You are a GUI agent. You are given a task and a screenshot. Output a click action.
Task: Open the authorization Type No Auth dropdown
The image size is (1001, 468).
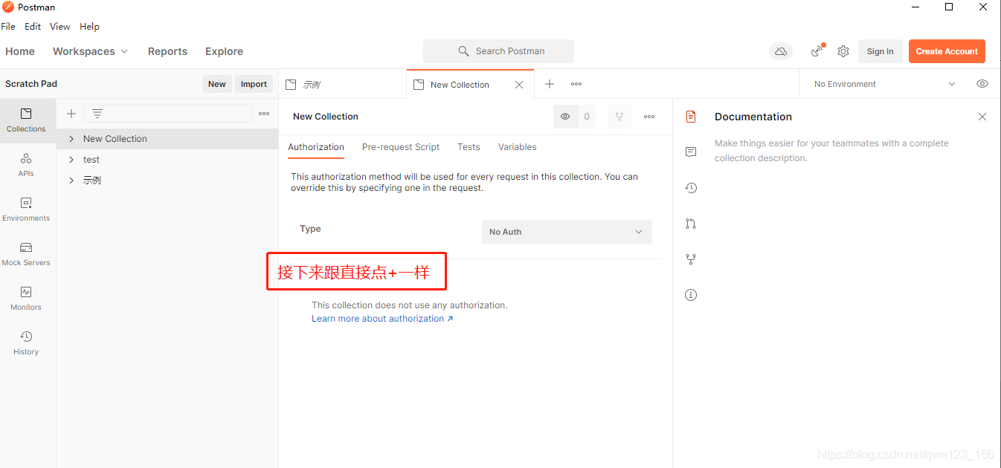[567, 232]
